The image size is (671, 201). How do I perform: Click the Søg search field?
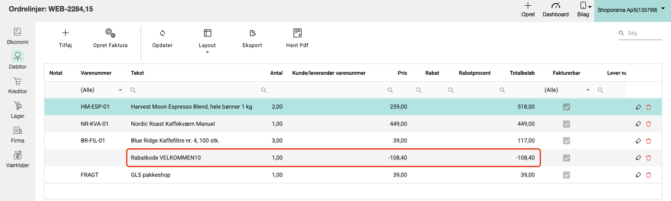point(640,33)
